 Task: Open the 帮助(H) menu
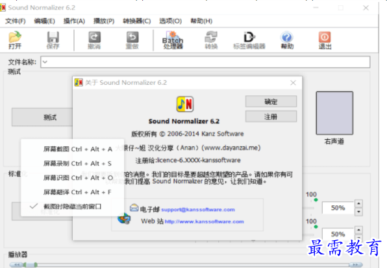pyautogui.click(x=201, y=21)
